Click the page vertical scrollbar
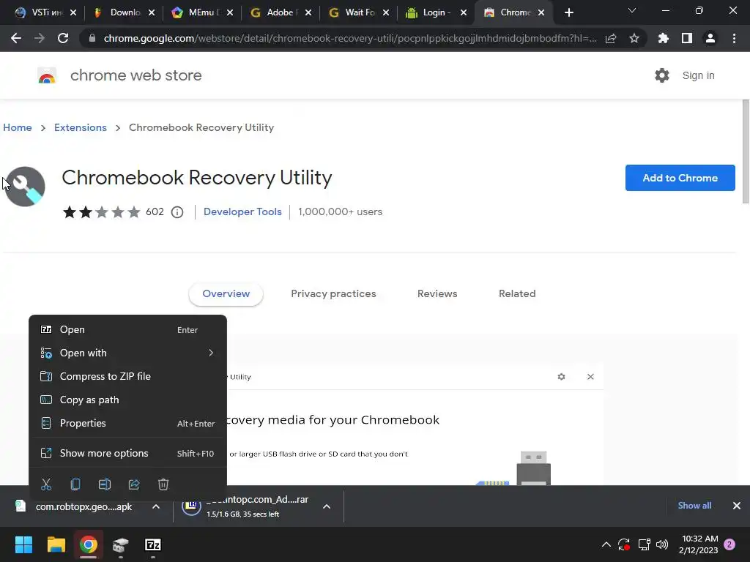 (746, 151)
